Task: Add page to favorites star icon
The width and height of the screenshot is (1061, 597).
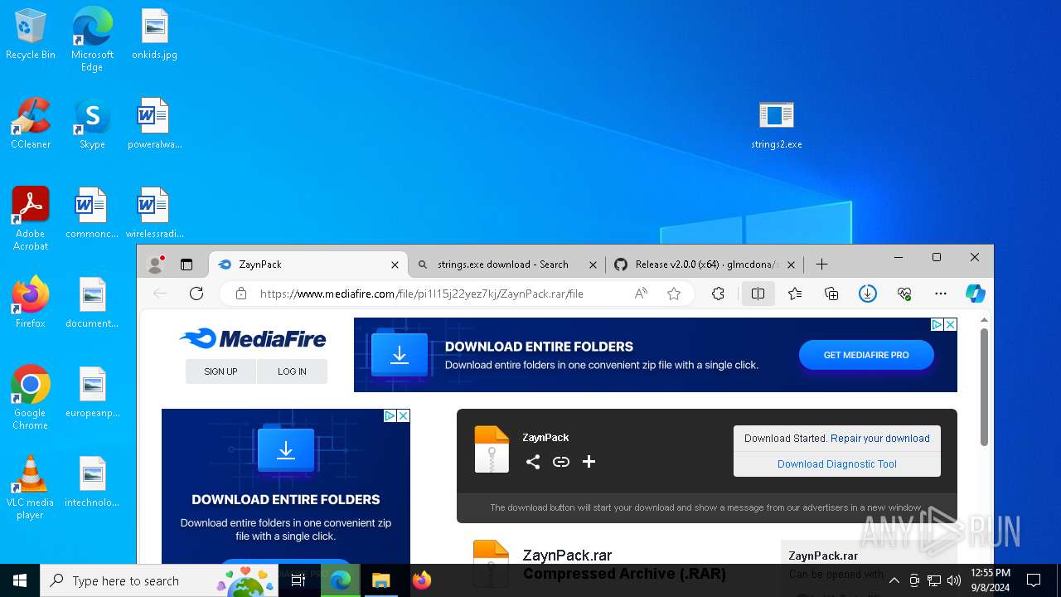Action: [674, 294]
